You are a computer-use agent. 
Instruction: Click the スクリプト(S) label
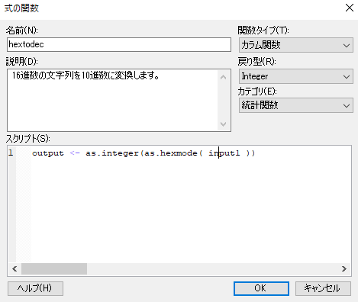click(28, 139)
